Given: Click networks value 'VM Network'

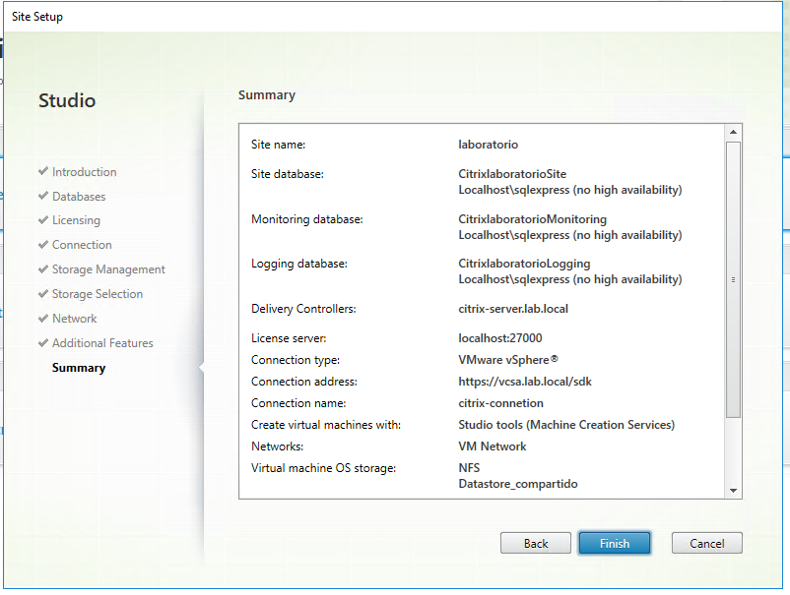Looking at the screenshot, I should click(492, 446).
